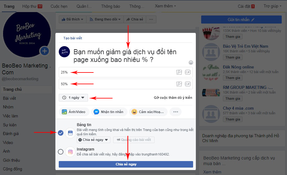Click the Nhận tin nhắn button
Screen dimensions: 287x175
109,112
